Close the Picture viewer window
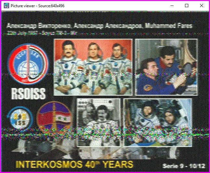The image size is (210, 173). (202, 6)
